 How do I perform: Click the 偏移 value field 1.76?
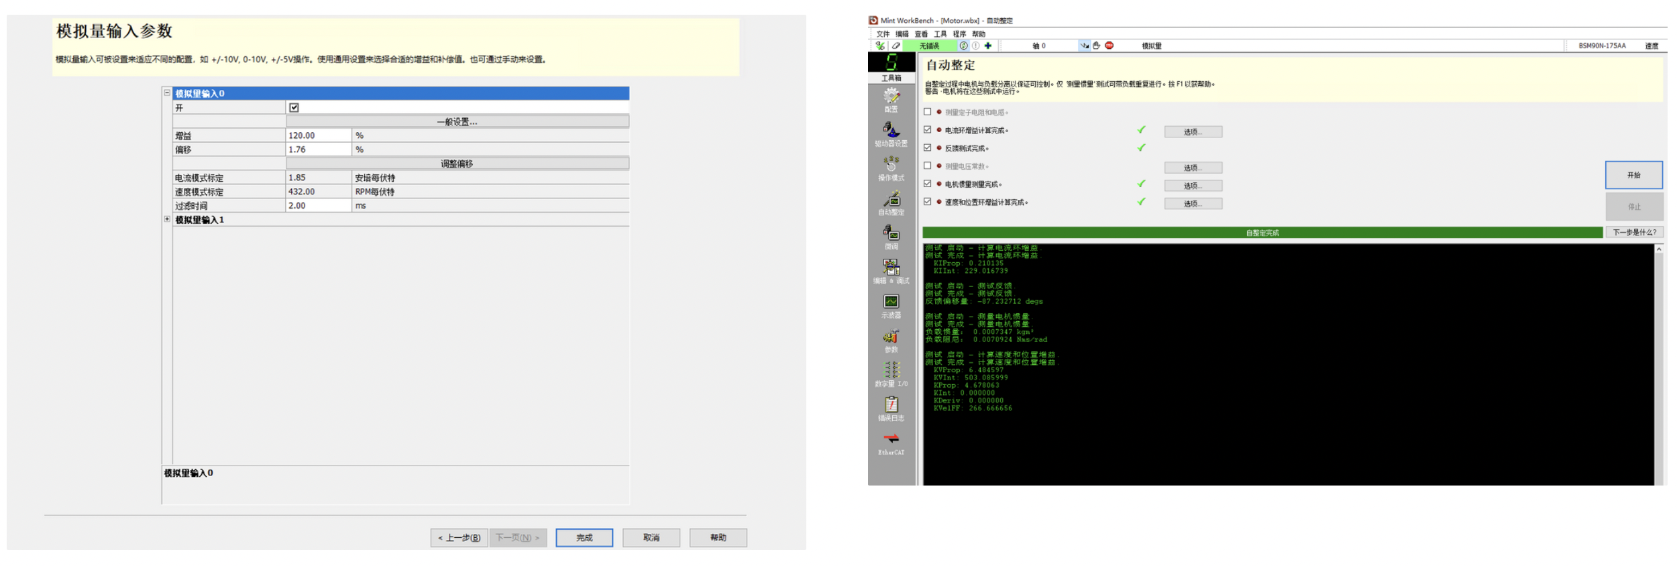[319, 150]
